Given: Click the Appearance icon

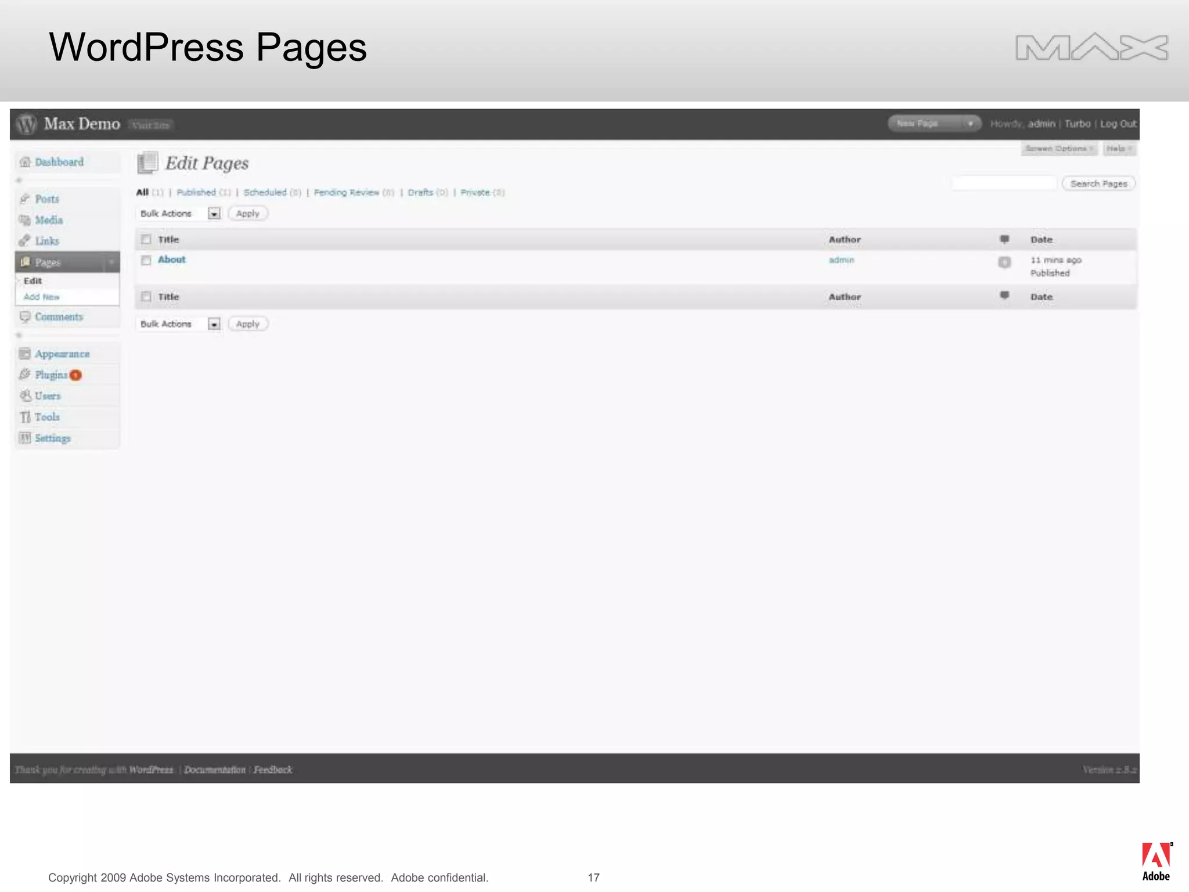Looking at the screenshot, I should [24, 354].
